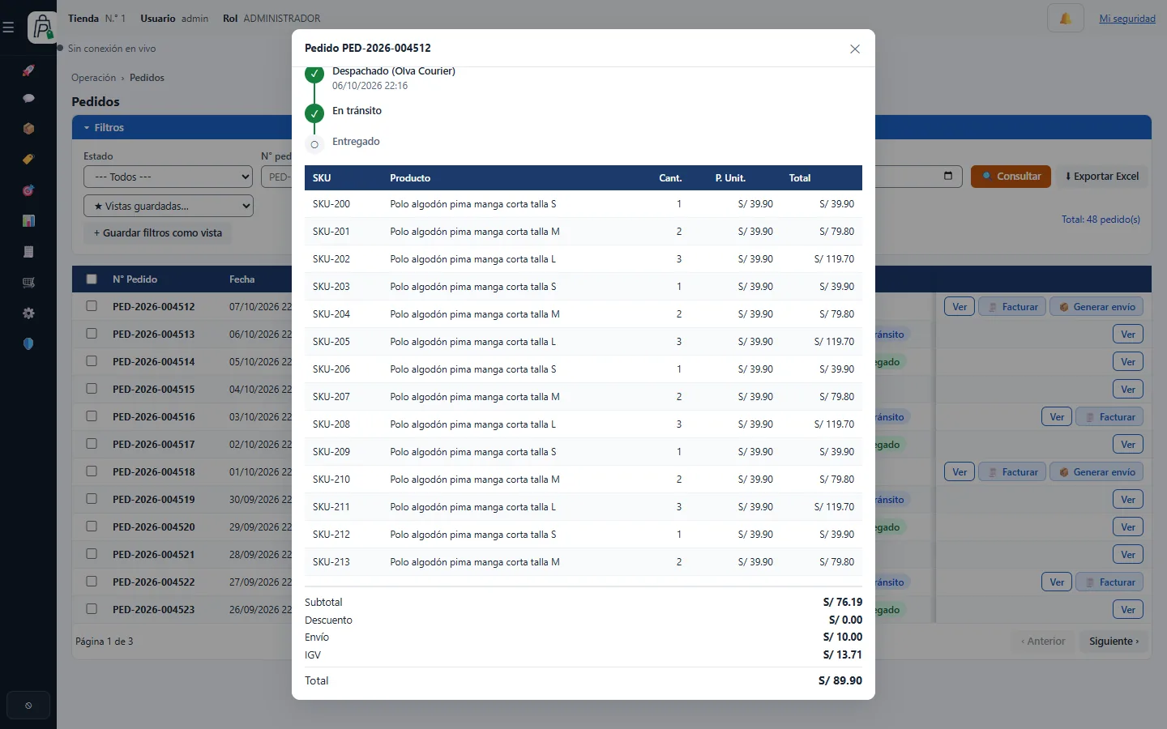Screen dimensions: 1167x729
Task: Click Guardar filtros como vista
Action: 158,233
